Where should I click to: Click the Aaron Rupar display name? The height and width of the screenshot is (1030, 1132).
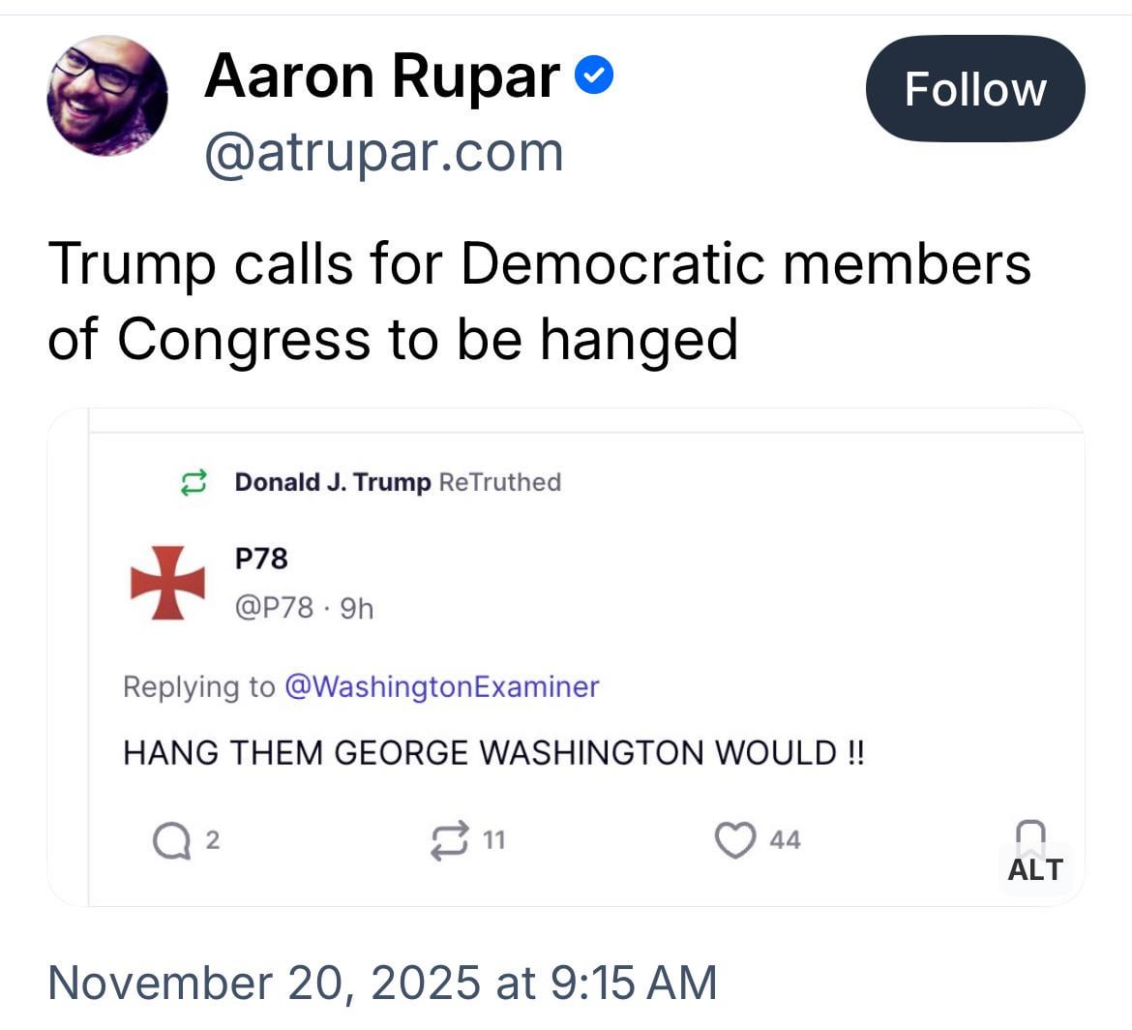coord(382,76)
